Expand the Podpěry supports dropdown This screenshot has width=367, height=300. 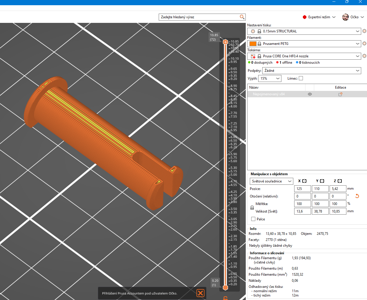[312, 71]
